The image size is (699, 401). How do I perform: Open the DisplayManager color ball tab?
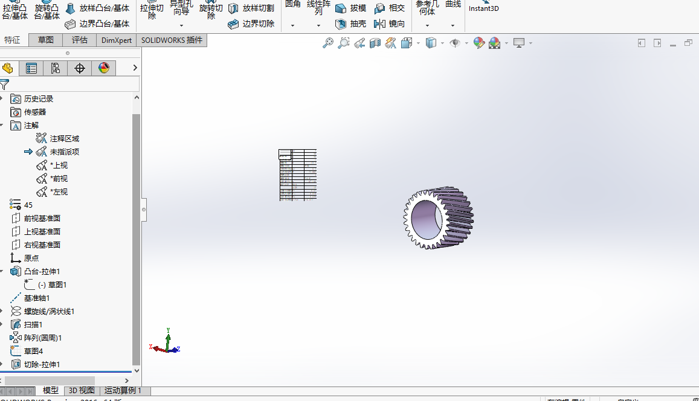point(104,68)
